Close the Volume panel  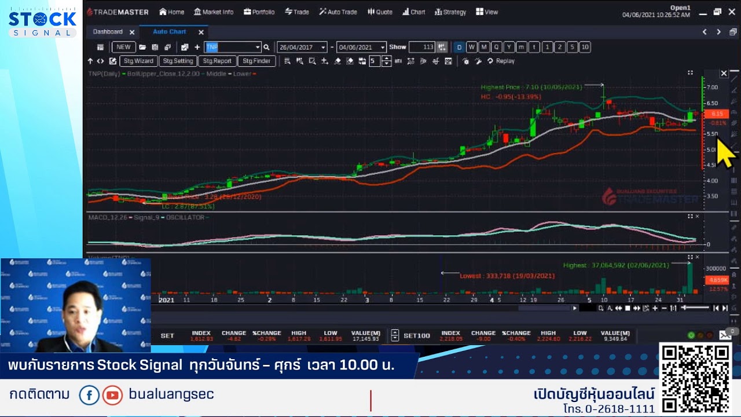tap(697, 257)
